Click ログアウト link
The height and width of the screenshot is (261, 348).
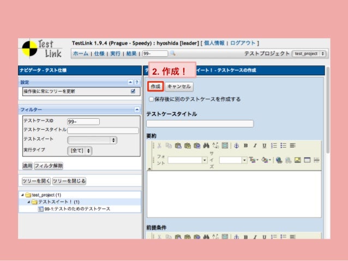click(243, 43)
